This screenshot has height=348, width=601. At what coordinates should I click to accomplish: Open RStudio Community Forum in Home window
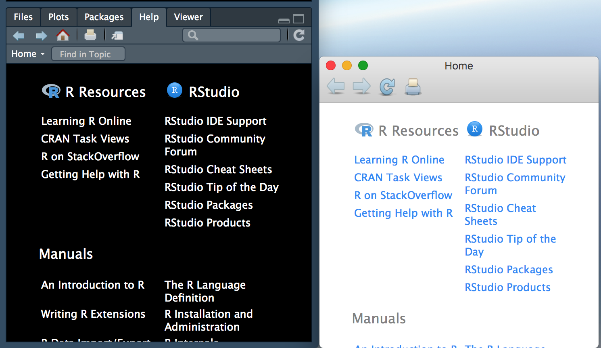(515, 184)
